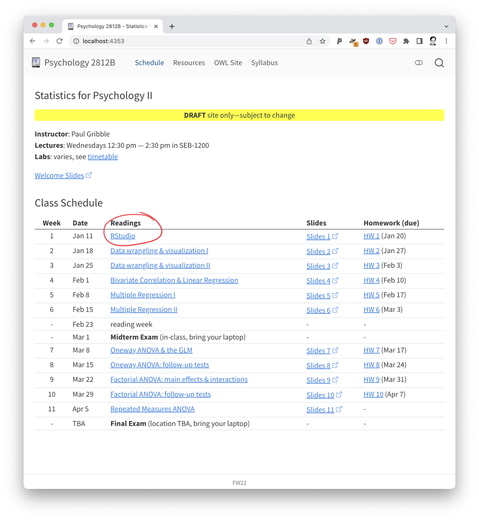Click the share page icon
Screen dimensions: 479x520
[309, 41]
